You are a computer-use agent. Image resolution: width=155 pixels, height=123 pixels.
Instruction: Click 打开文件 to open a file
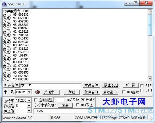pos(11,85)
